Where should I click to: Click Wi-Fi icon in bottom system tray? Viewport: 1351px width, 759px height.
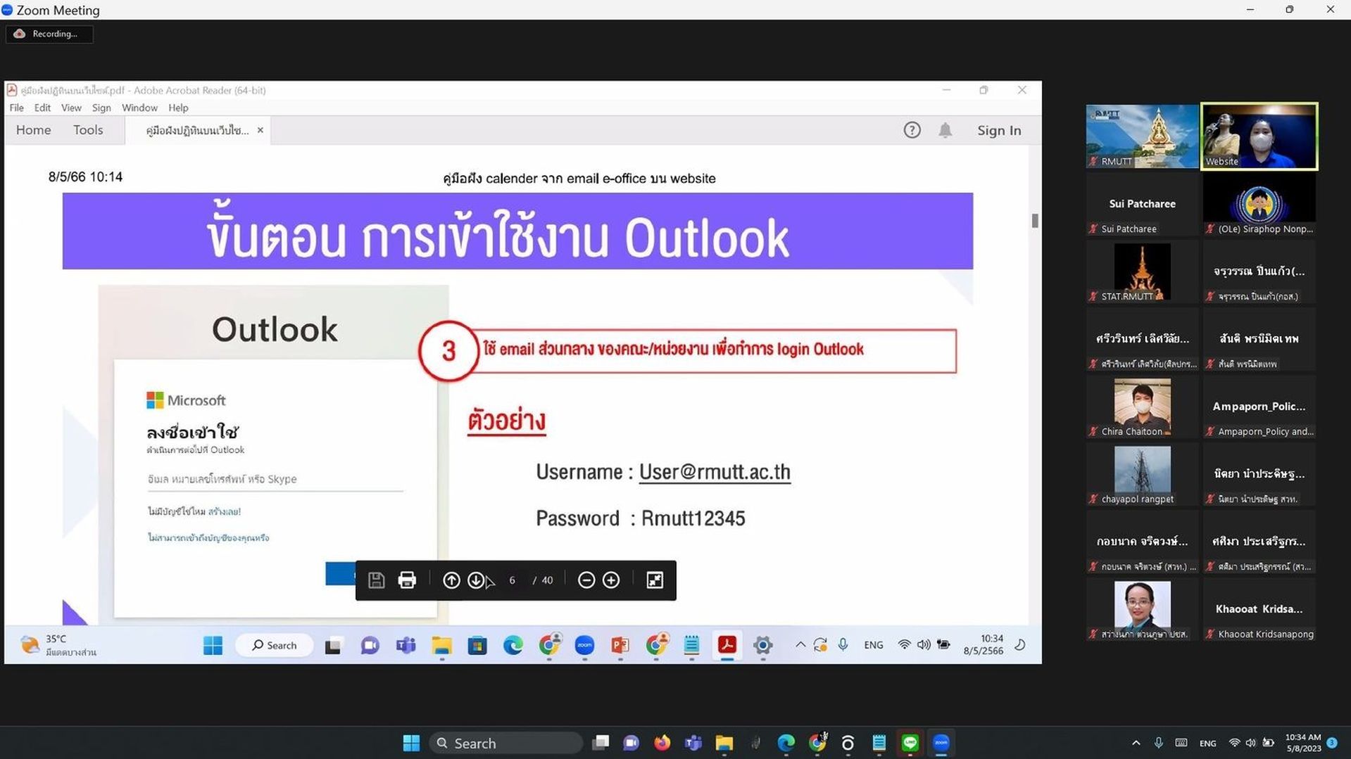coord(1234,743)
